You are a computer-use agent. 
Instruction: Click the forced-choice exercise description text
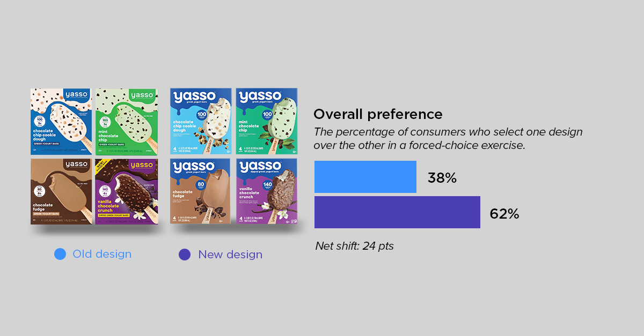click(x=448, y=138)
